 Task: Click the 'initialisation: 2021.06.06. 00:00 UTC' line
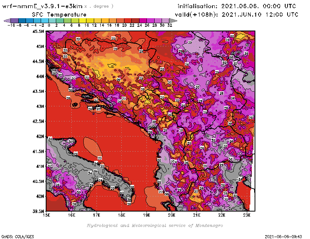[x=237, y=6]
